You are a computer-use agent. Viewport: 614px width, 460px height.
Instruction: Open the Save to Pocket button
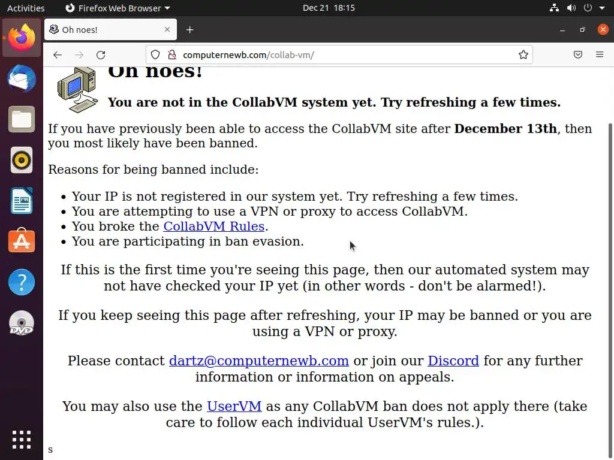pyautogui.click(x=577, y=55)
